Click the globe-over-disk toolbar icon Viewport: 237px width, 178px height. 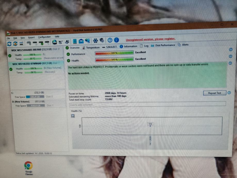pos(55,42)
